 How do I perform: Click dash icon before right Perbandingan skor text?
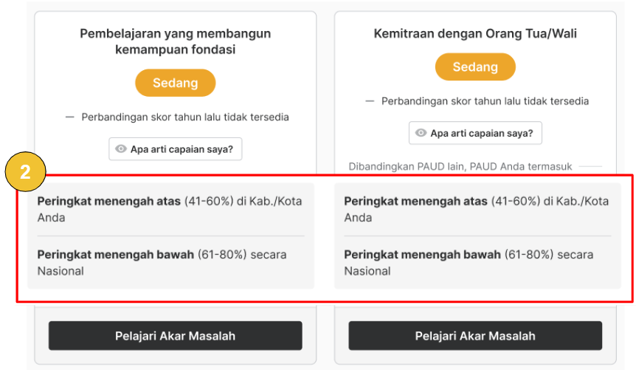(370, 101)
